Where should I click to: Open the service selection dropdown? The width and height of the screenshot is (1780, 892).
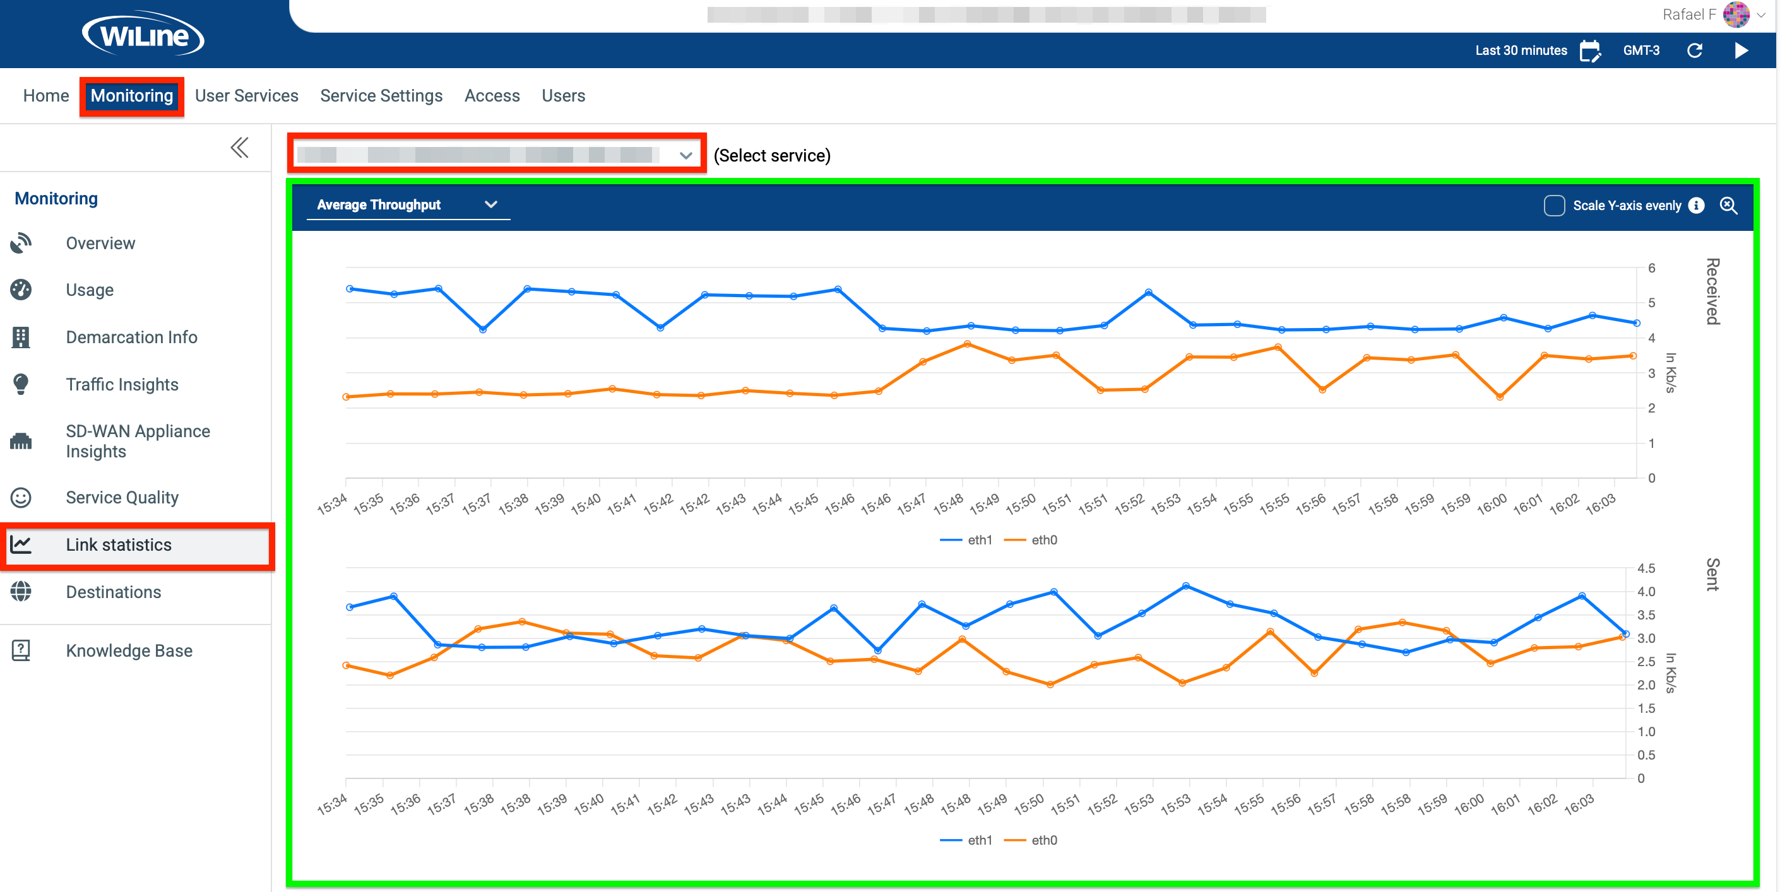click(685, 155)
